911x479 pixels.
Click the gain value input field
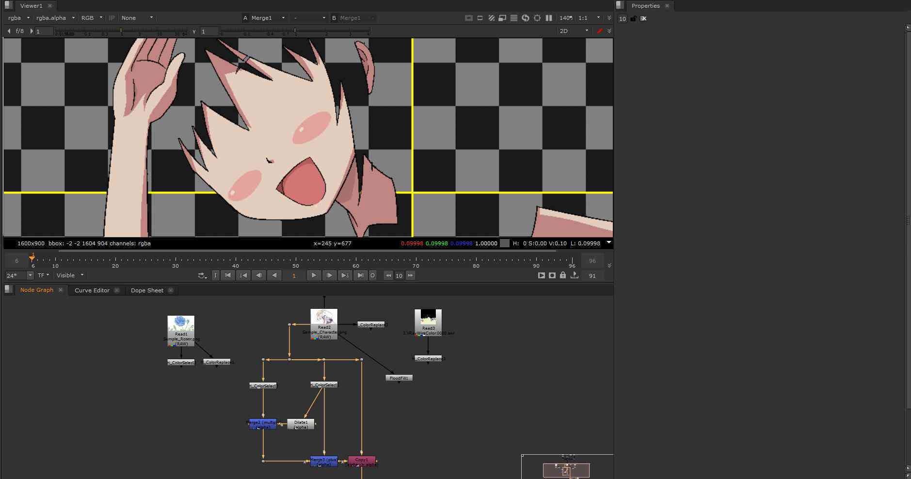[44, 31]
